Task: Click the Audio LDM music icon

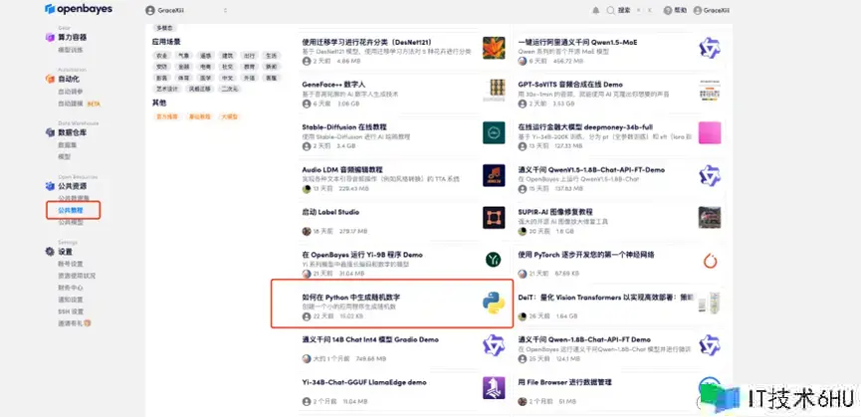Action: click(x=494, y=175)
